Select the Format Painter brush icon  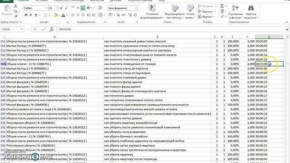tap(16, 17)
